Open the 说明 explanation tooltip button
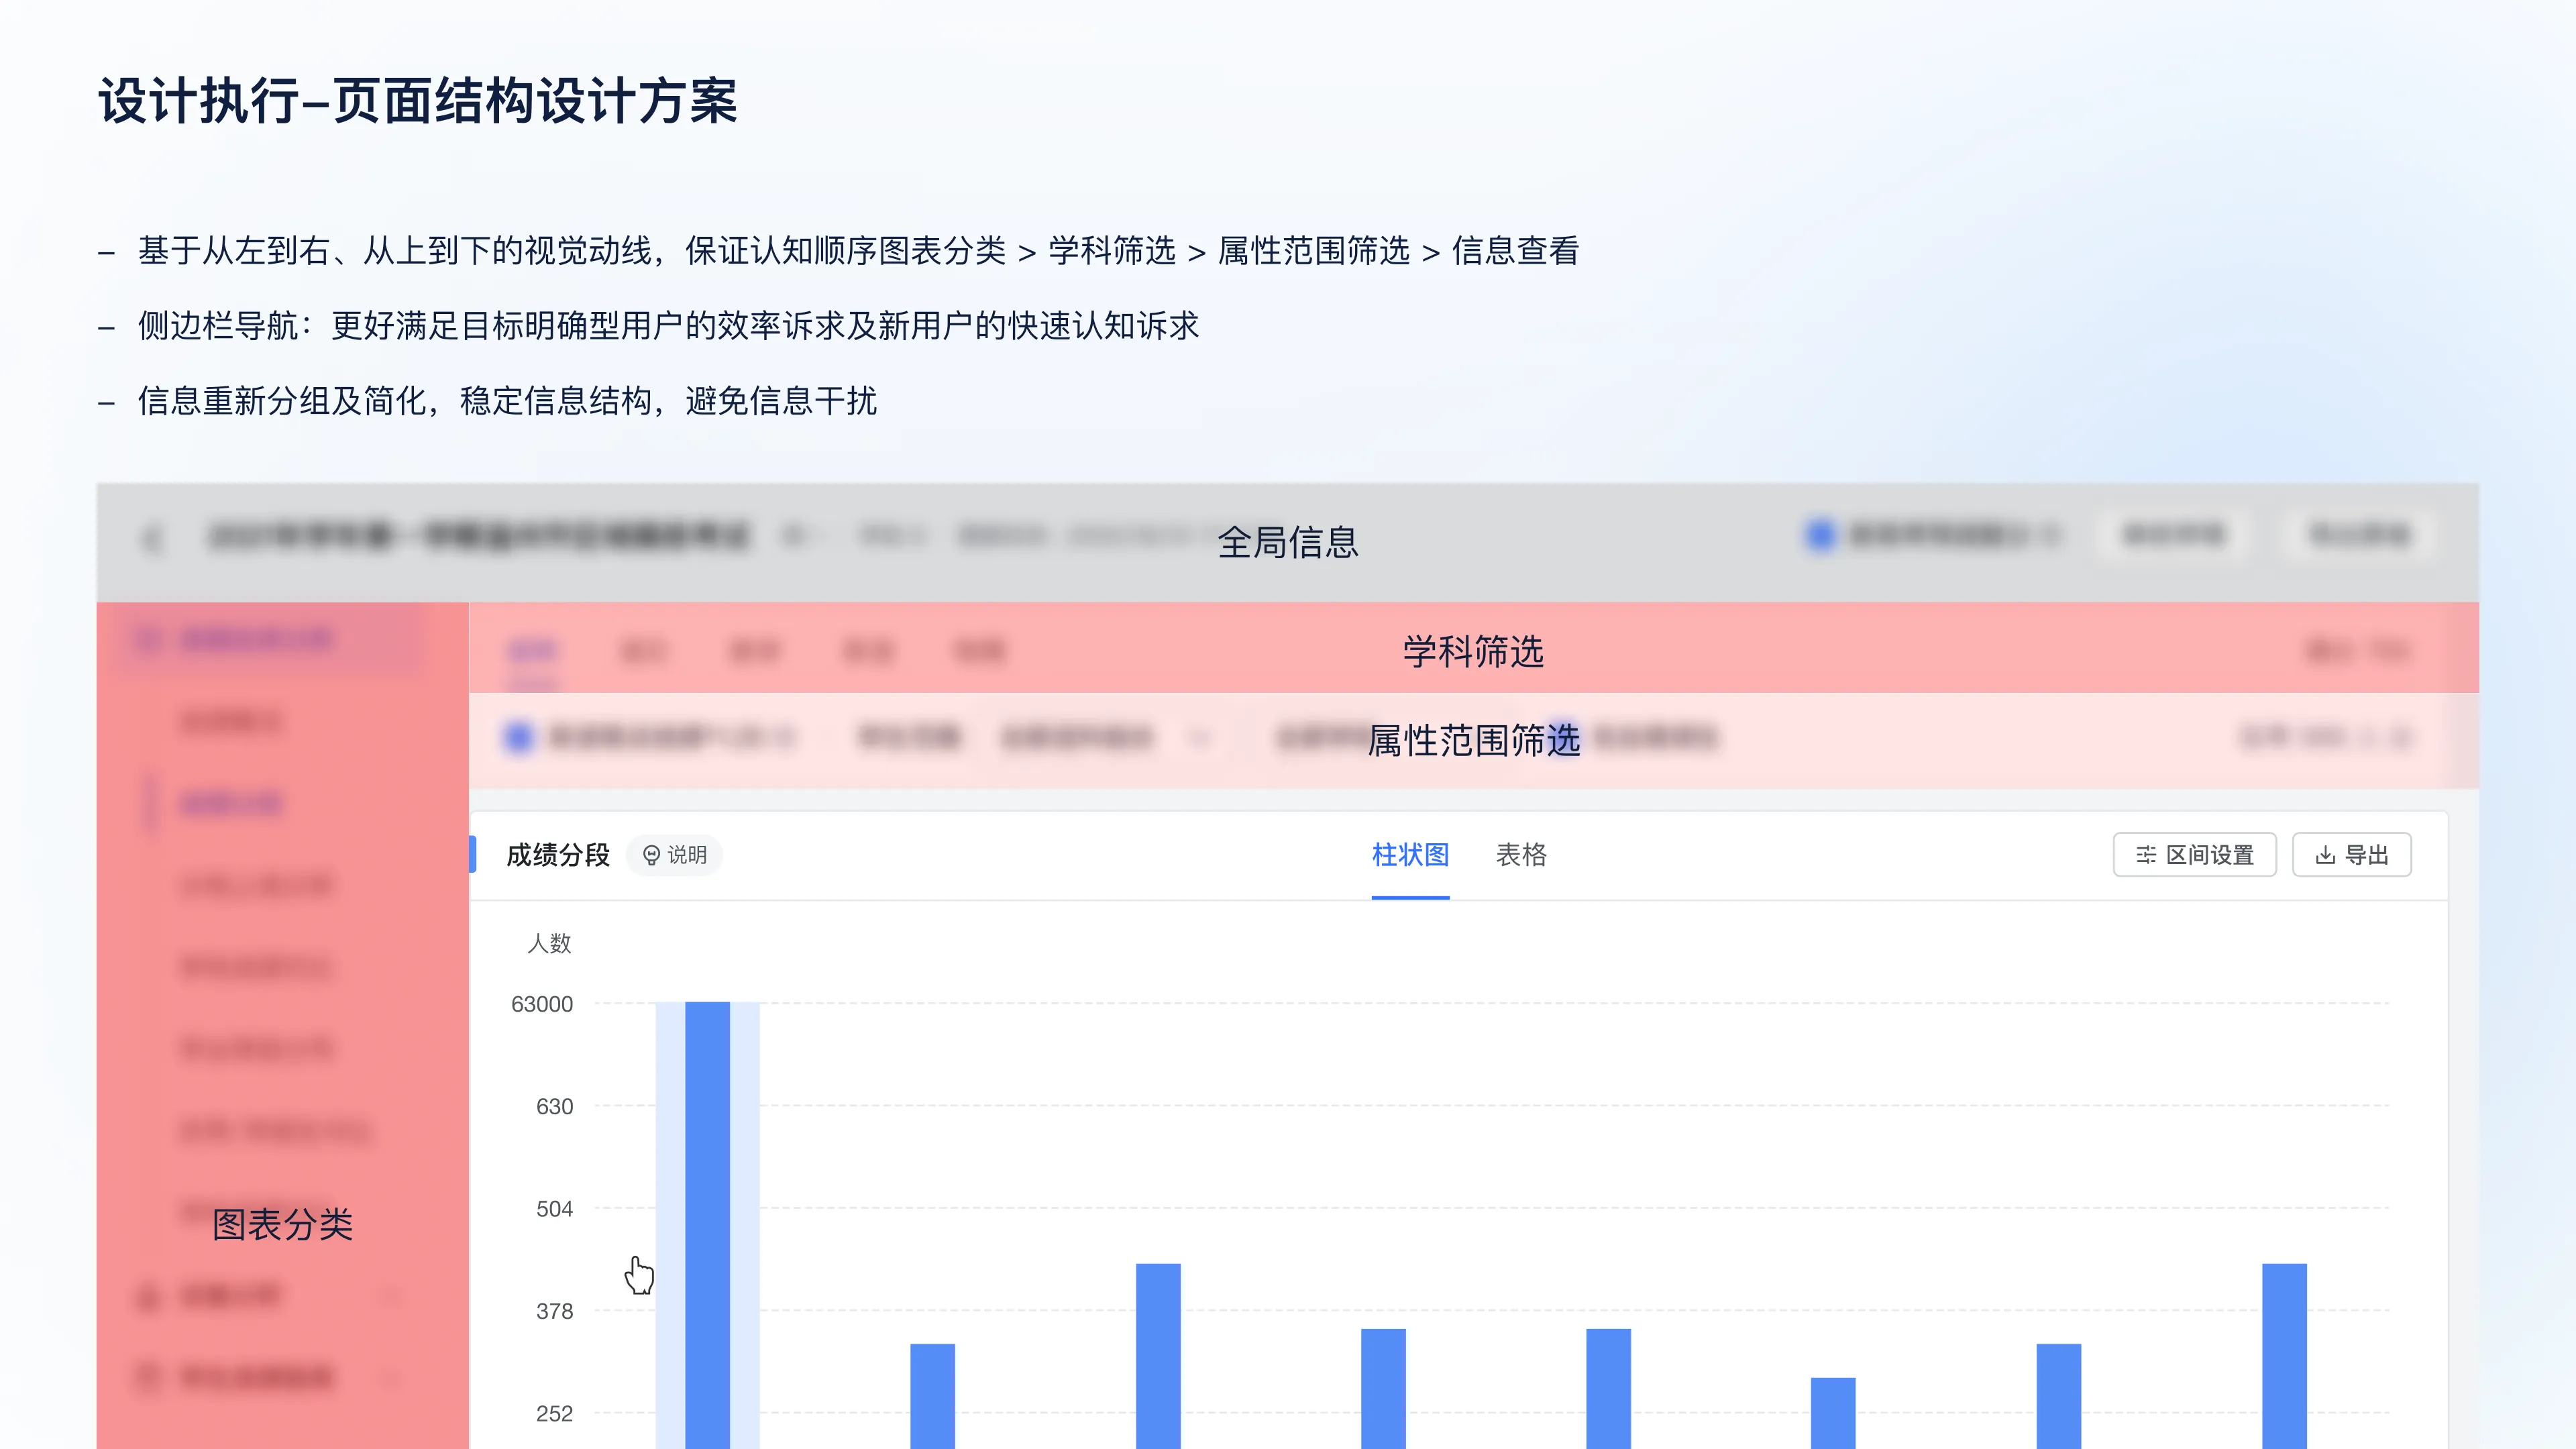Screen dimensions: 2576x1449 tap(674, 855)
